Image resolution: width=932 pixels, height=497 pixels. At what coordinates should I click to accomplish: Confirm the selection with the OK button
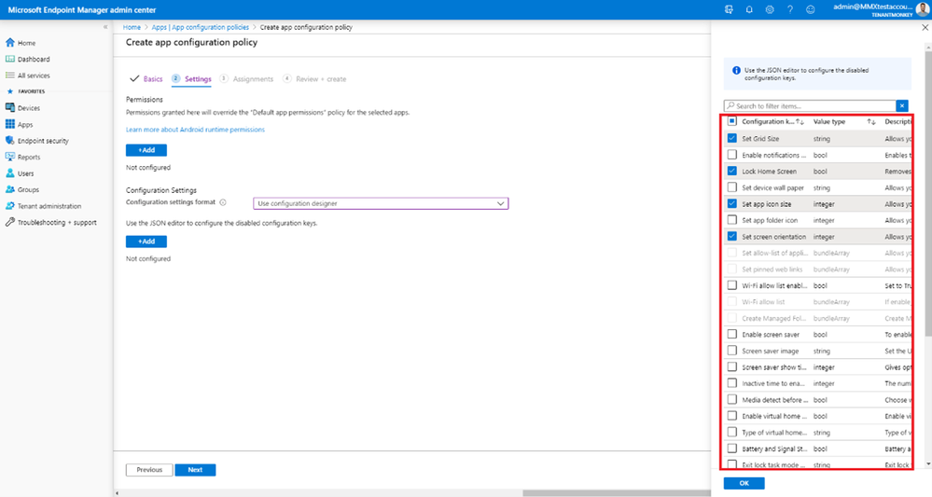pos(744,483)
